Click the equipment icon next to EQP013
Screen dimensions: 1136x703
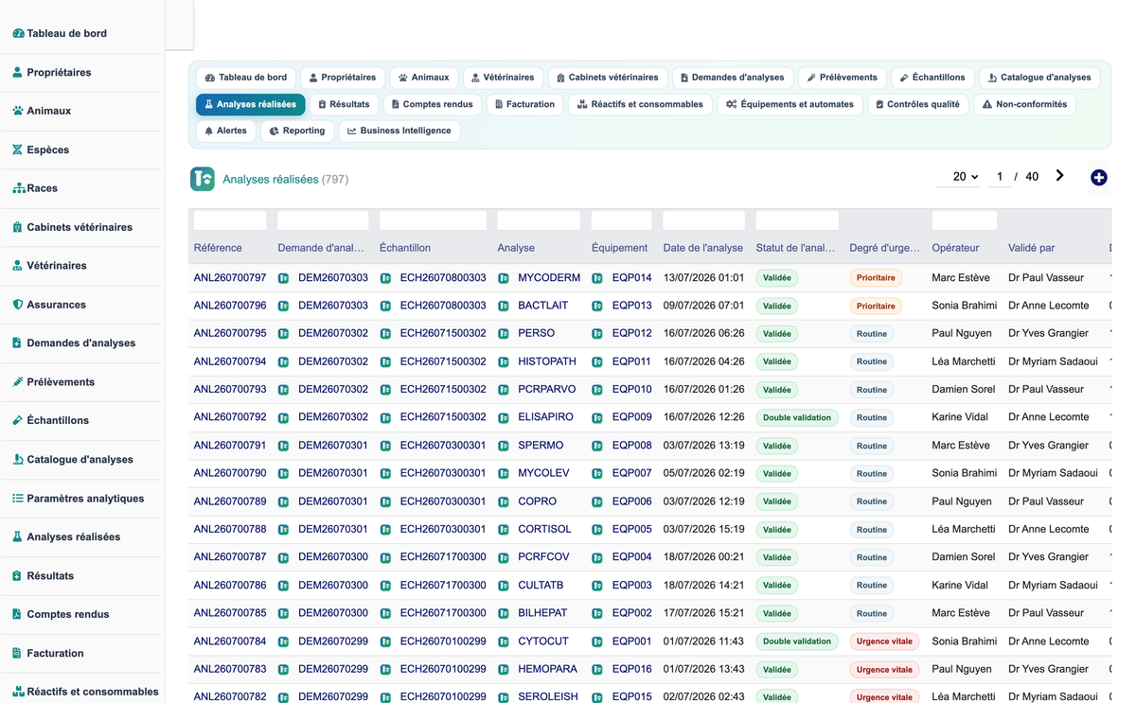click(x=597, y=307)
